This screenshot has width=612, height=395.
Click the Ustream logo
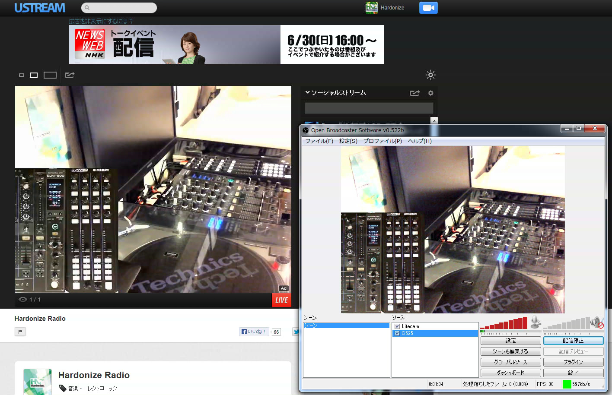click(x=40, y=8)
